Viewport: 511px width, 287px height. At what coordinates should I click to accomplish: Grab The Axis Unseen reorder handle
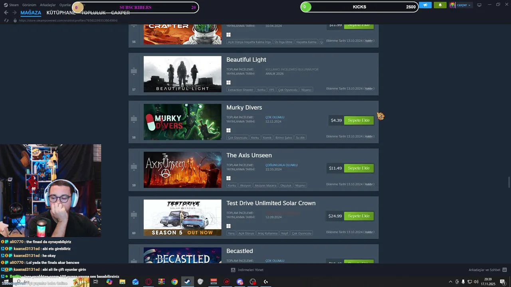[134, 167]
